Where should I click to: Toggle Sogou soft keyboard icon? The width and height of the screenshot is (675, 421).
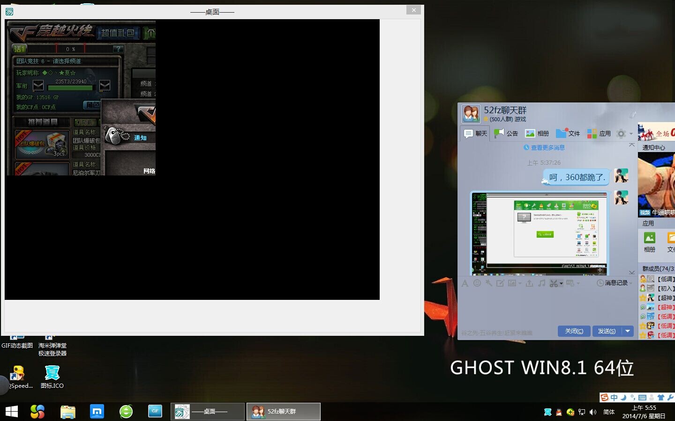pyautogui.click(x=642, y=398)
